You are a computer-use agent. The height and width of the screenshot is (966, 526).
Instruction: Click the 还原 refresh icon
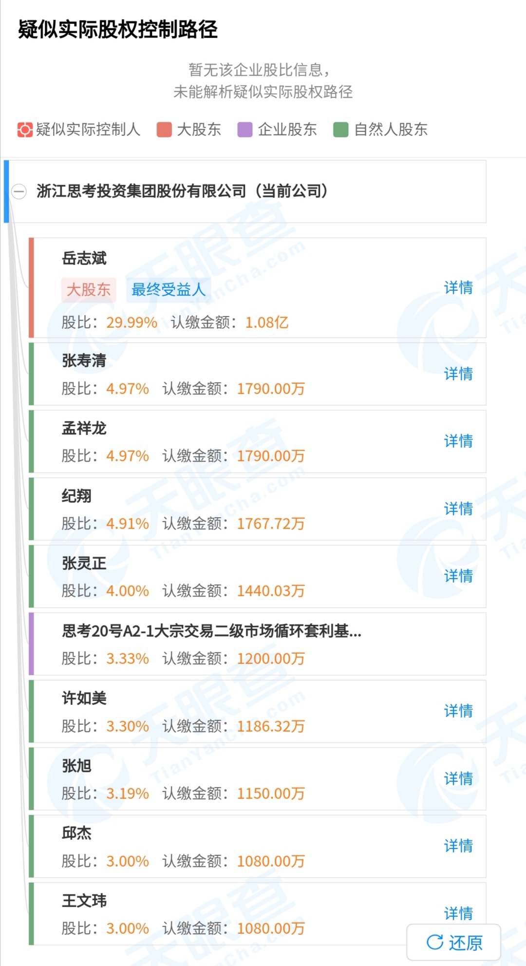pyautogui.click(x=435, y=942)
